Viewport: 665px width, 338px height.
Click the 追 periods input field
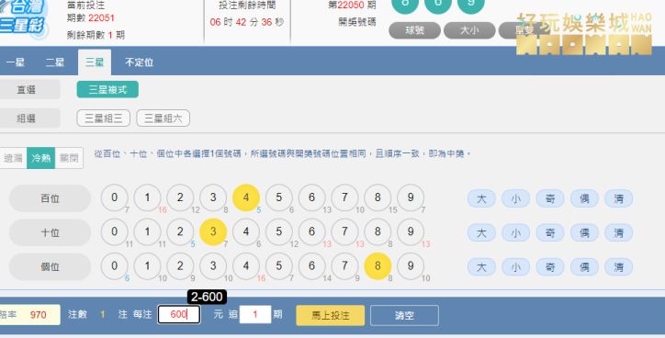coord(255,315)
